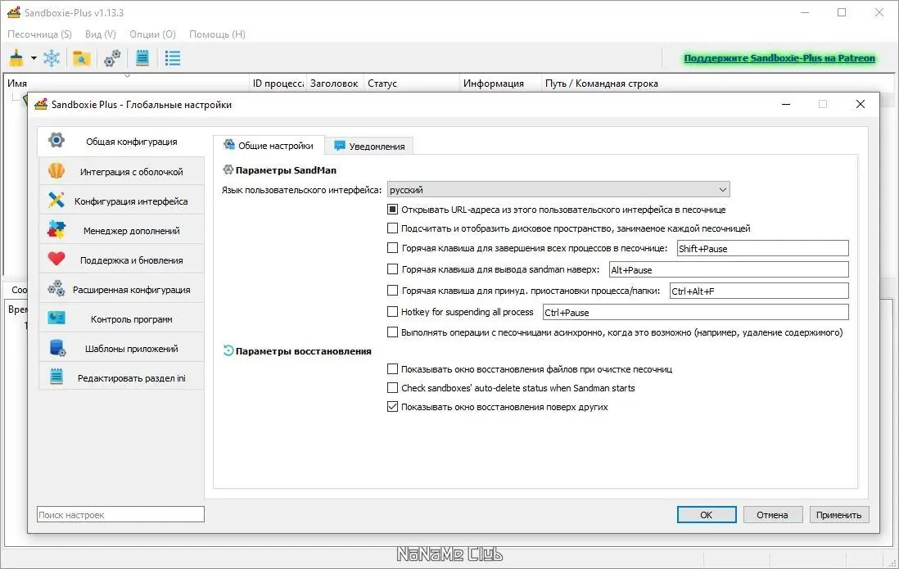The height and width of the screenshot is (569, 899).
Task: Click the list view icon in toolbar
Action: (173, 58)
